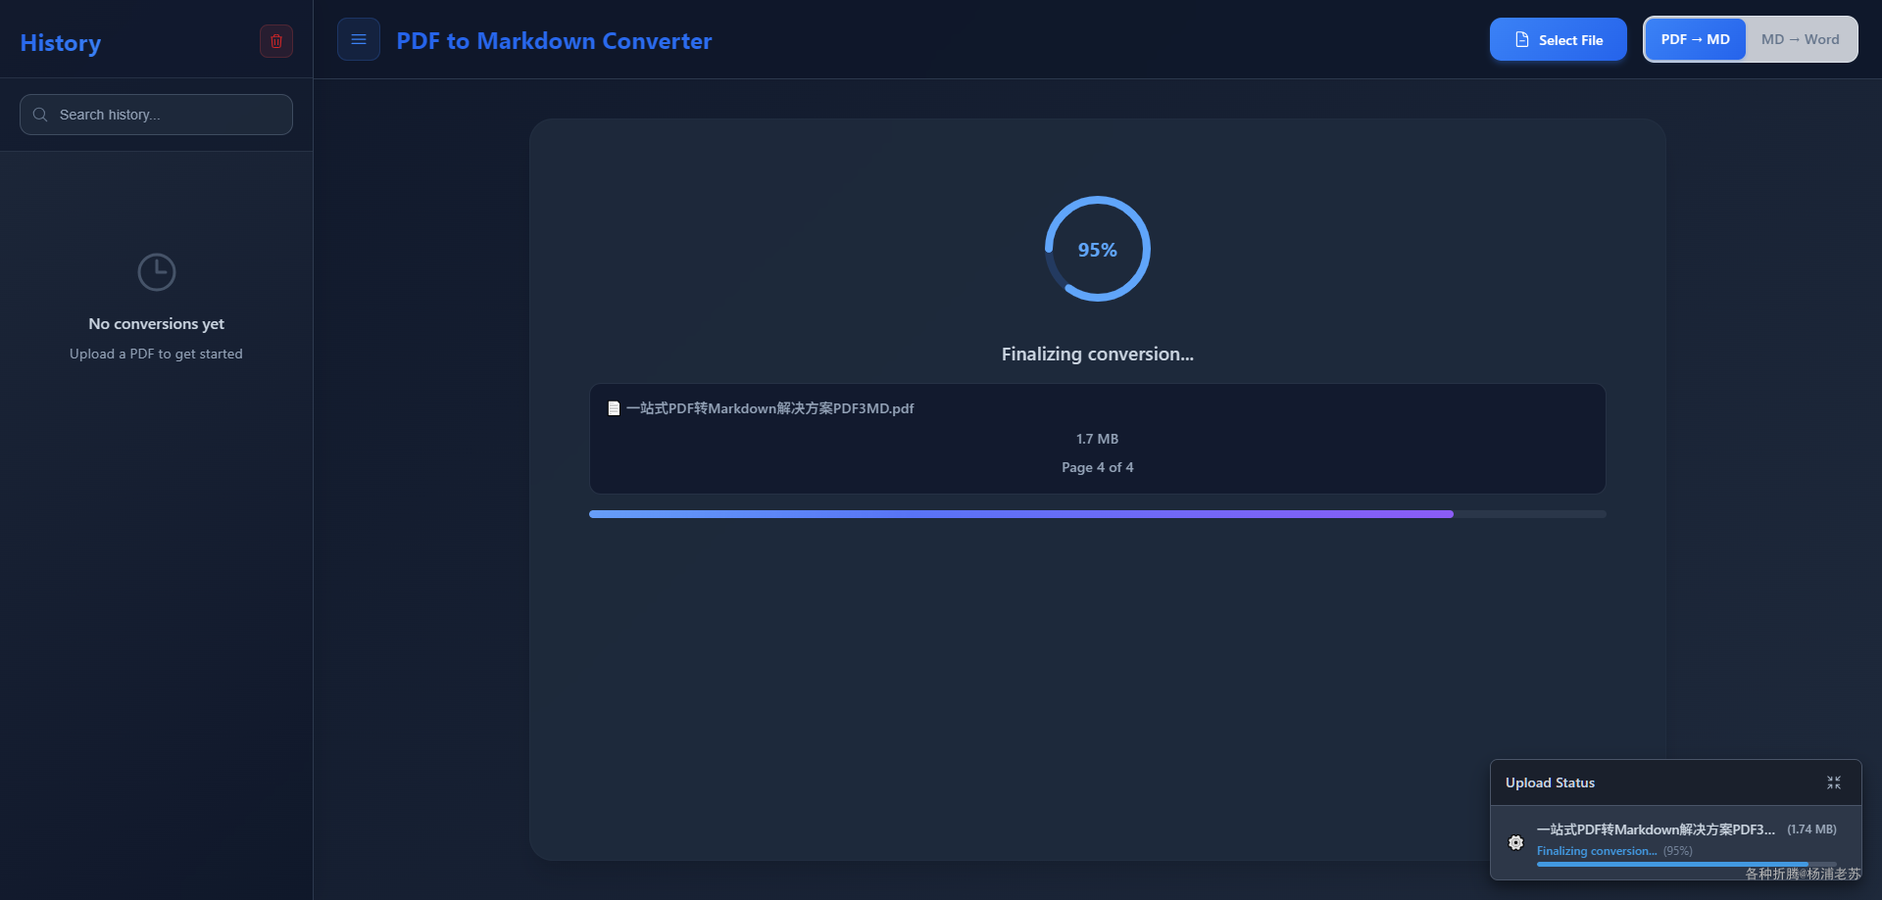Collapse the Upload Status panel
Screen dimensions: 1882x900
point(1834,782)
